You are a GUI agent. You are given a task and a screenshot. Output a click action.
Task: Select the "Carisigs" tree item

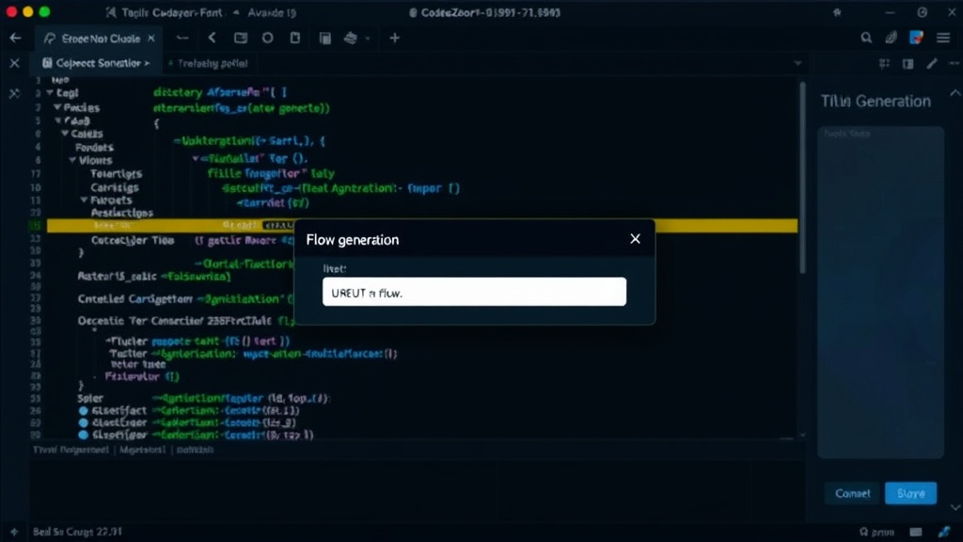click(x=114, y=187)
